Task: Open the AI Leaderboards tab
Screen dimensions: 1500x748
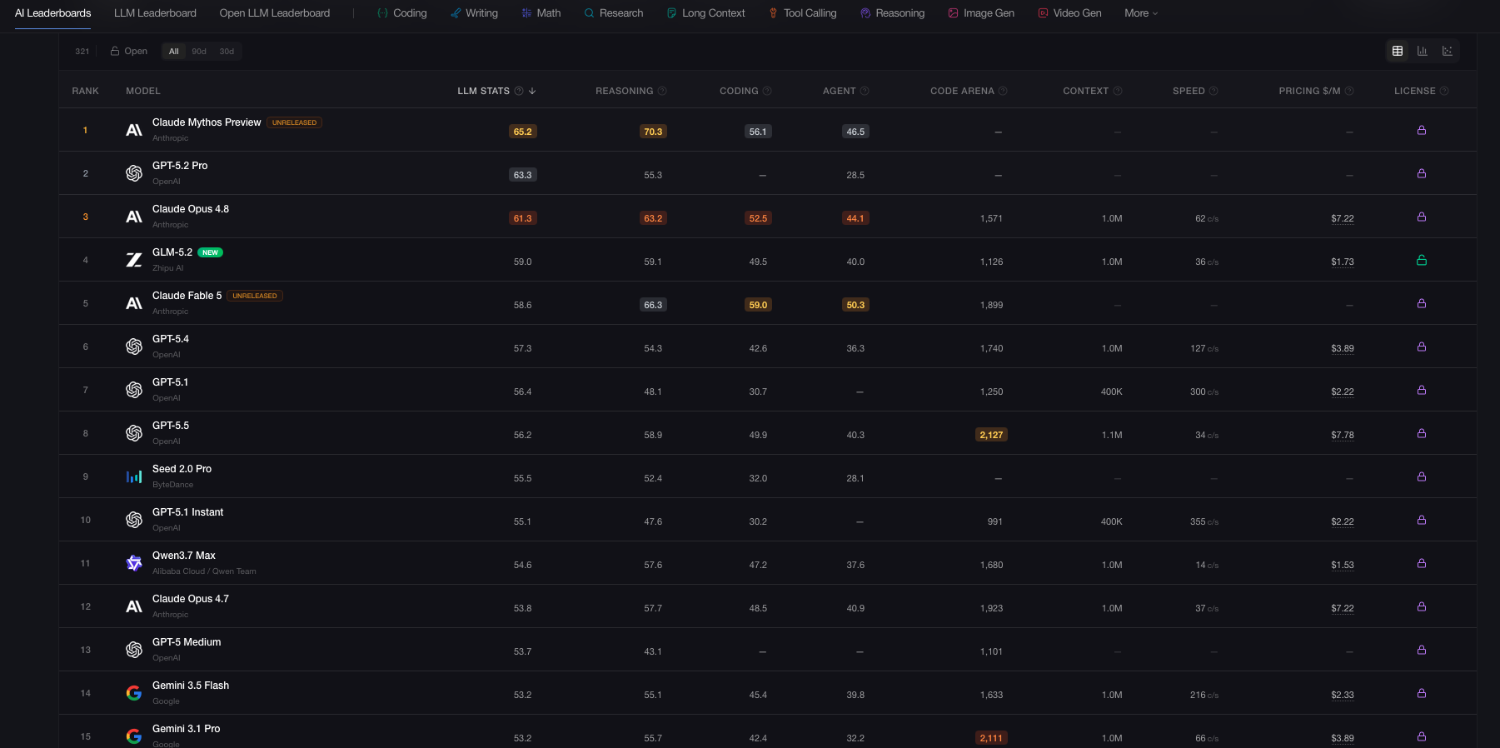Action: 53,13
